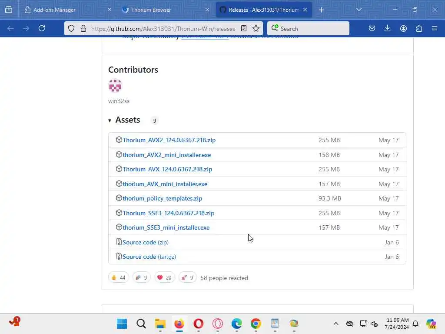Click the 58 people reacted text
This screenshot has width=445, height=334.
(224, 278)
